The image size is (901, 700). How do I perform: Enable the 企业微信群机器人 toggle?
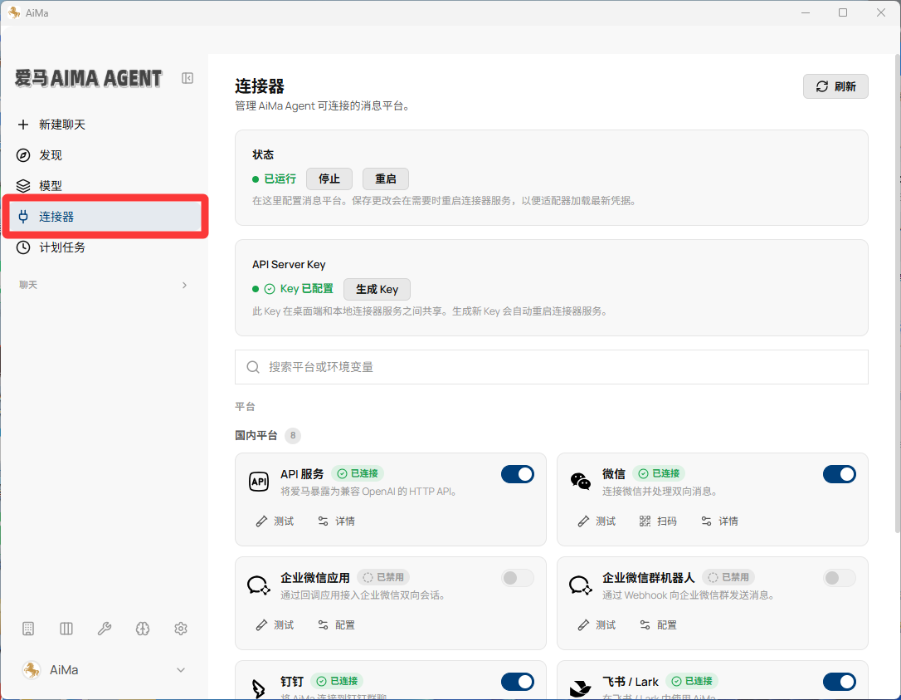[840, 578]
